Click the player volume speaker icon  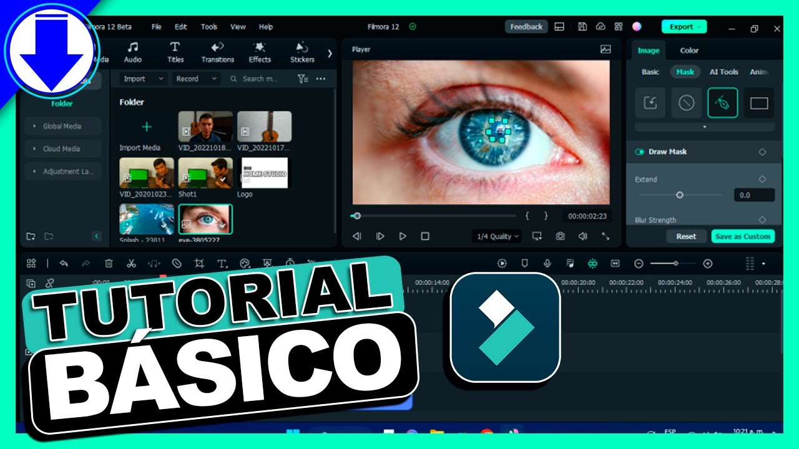pyautogui.click(x=582, y=236)
